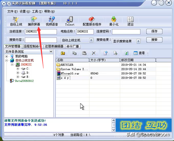
Task: Select the x d y file
Action: click(x=63, y=78)
